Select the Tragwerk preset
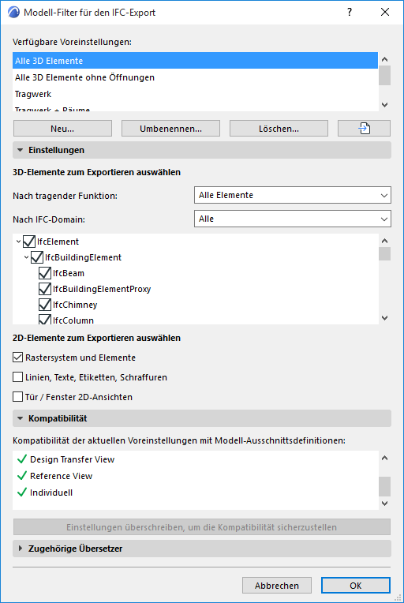Image resolution: width=404 pixels, height=603 pixels. (x=195, y=94)
